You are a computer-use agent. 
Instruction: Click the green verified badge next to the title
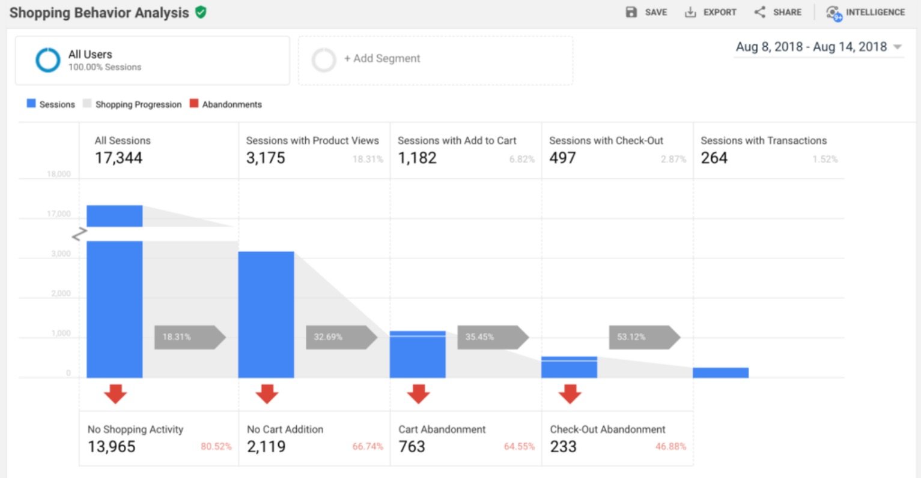click(x=201, y=11)
